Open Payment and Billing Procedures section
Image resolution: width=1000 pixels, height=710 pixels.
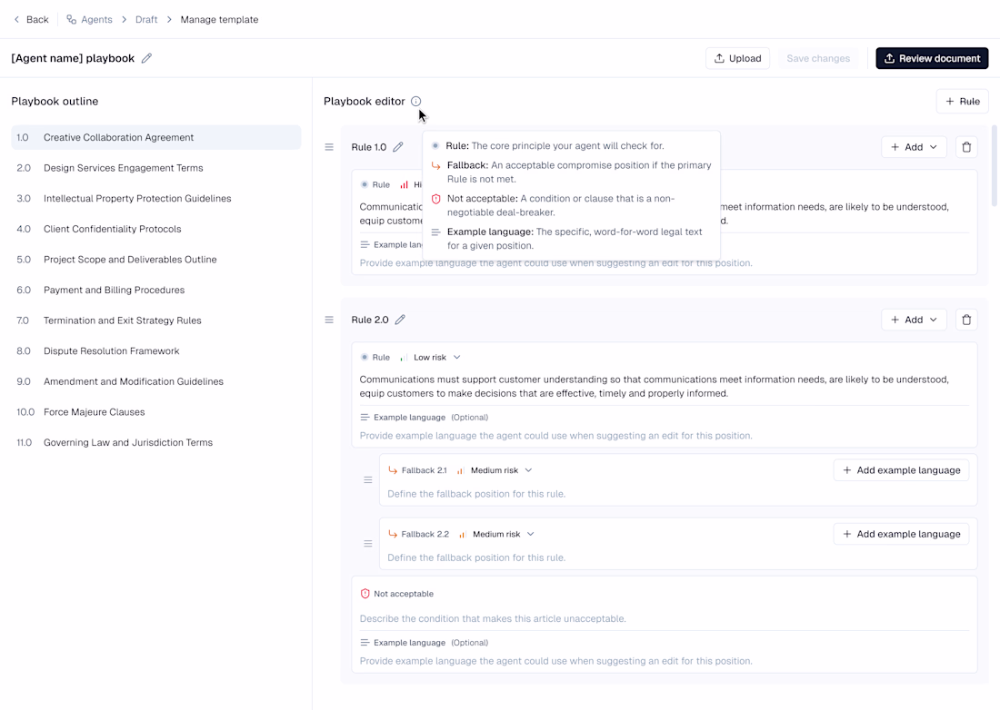coord(114,291)
